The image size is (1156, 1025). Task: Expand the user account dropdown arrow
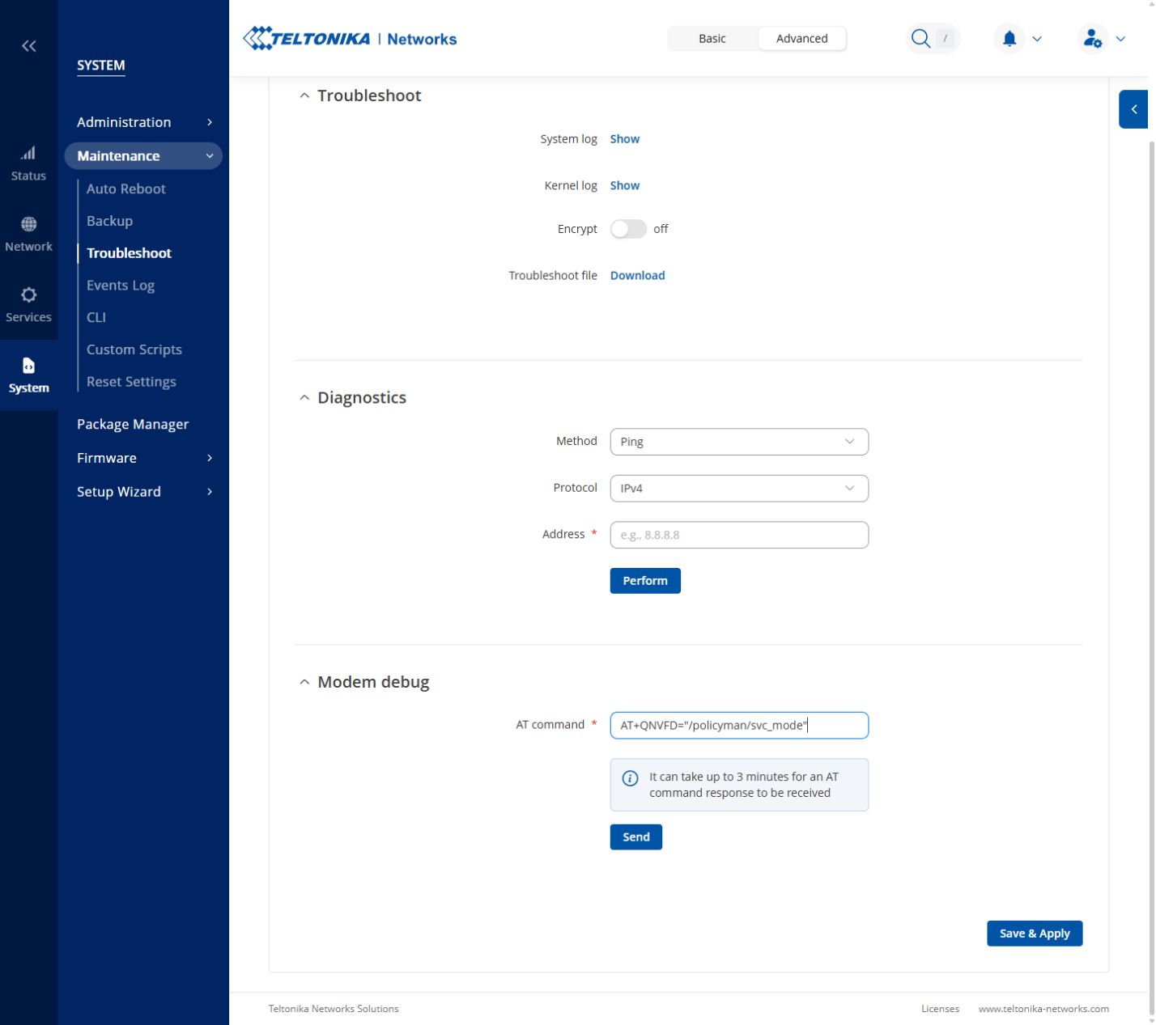(x=1120, y=39)
